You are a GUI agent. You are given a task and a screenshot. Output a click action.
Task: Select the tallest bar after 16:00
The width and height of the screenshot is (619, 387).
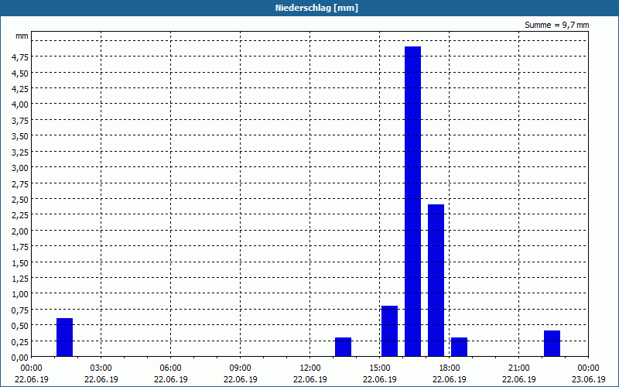[x=412, y=201]
